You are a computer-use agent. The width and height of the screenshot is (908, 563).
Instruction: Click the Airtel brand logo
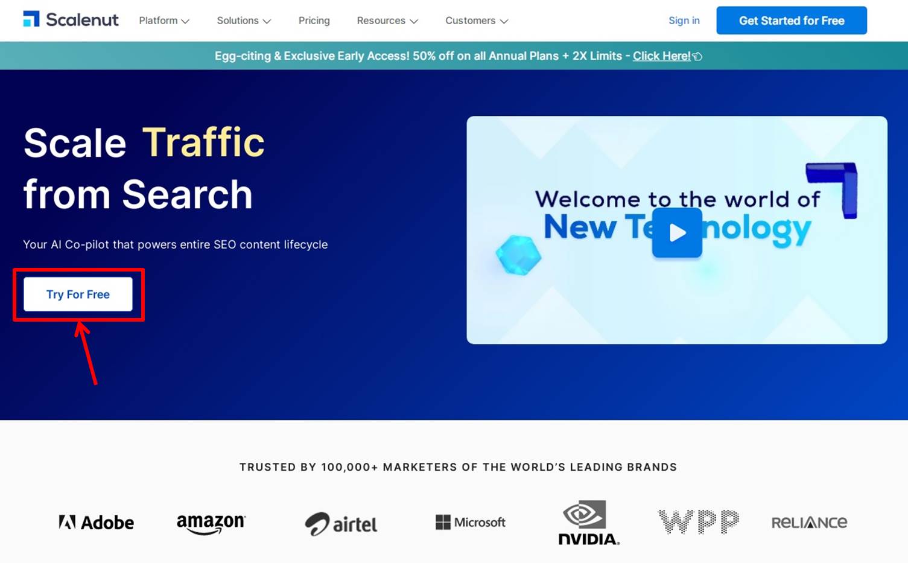coord(341,524)
